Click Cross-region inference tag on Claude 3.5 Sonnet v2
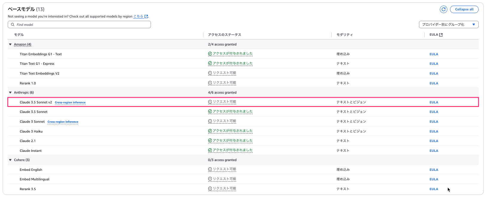The height and width of the screenshot is (197, 487). tap(70, 103)
